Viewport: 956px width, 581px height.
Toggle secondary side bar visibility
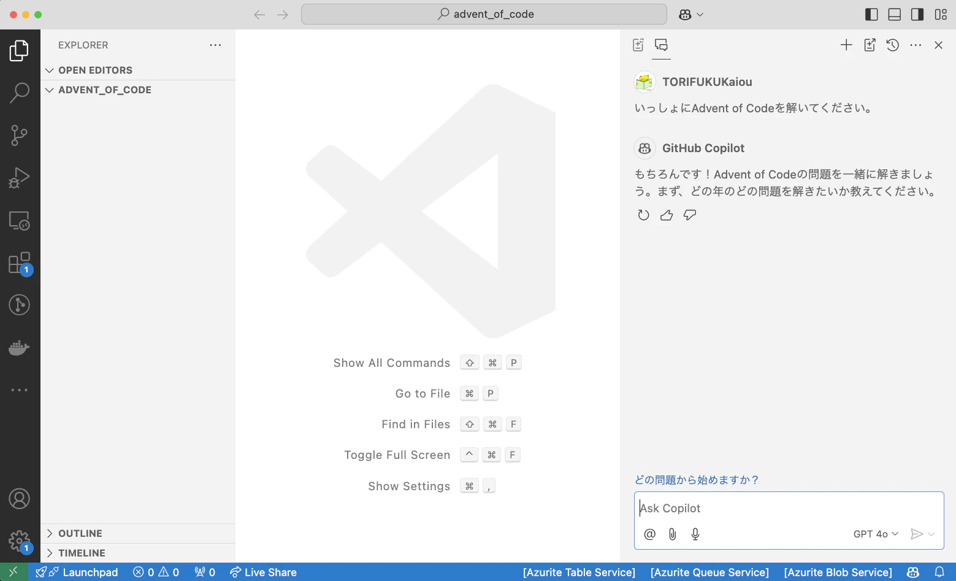[917, 15]
